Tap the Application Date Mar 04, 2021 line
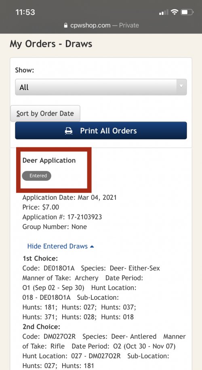This screenshot has height=370, width=202. tap(69, 197)
